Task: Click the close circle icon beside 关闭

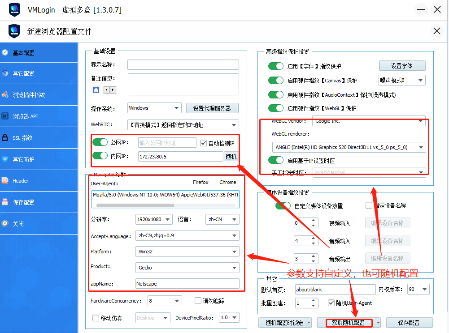Action: [x=5, y=223]
